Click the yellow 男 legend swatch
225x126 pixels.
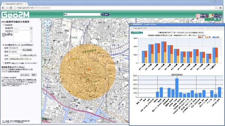click(207, 37)
